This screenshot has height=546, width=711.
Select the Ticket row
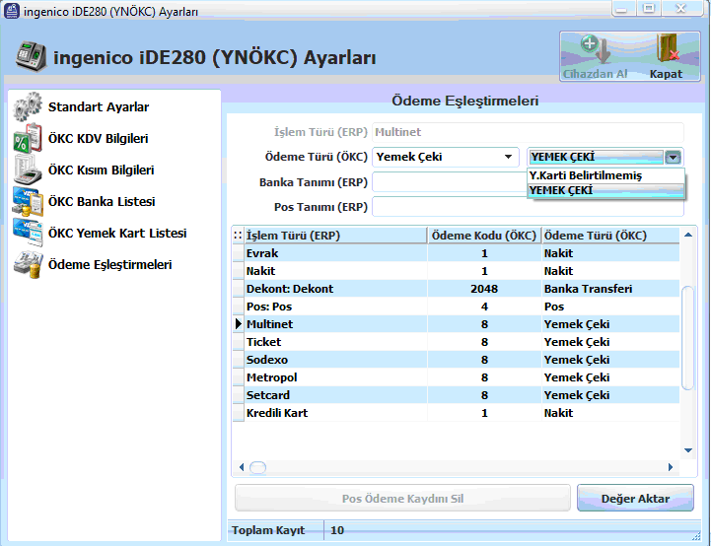coord(456,342)
